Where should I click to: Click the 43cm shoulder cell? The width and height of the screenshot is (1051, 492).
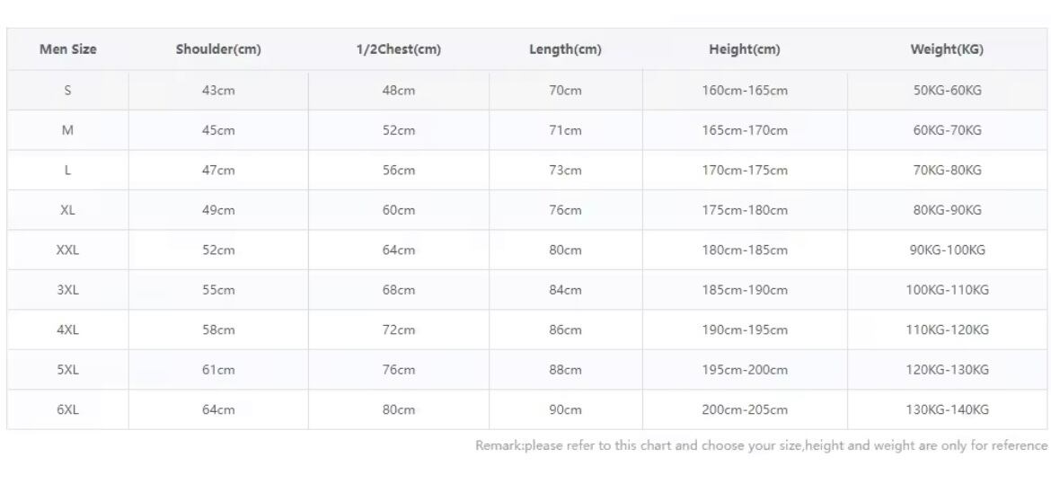(x=218, y=91)
